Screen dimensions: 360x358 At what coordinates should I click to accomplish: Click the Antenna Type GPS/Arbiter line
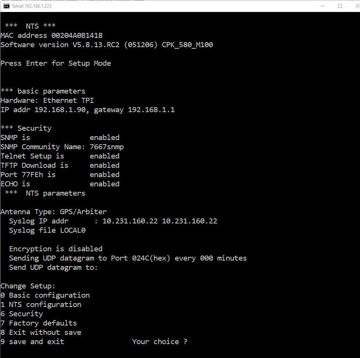[53, 212]
